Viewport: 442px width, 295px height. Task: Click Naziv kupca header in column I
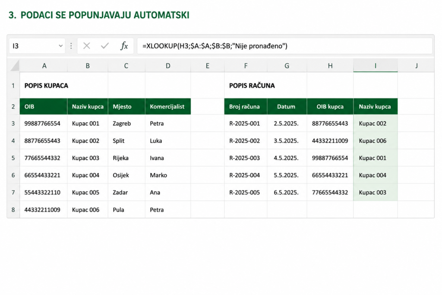point(376,106)
